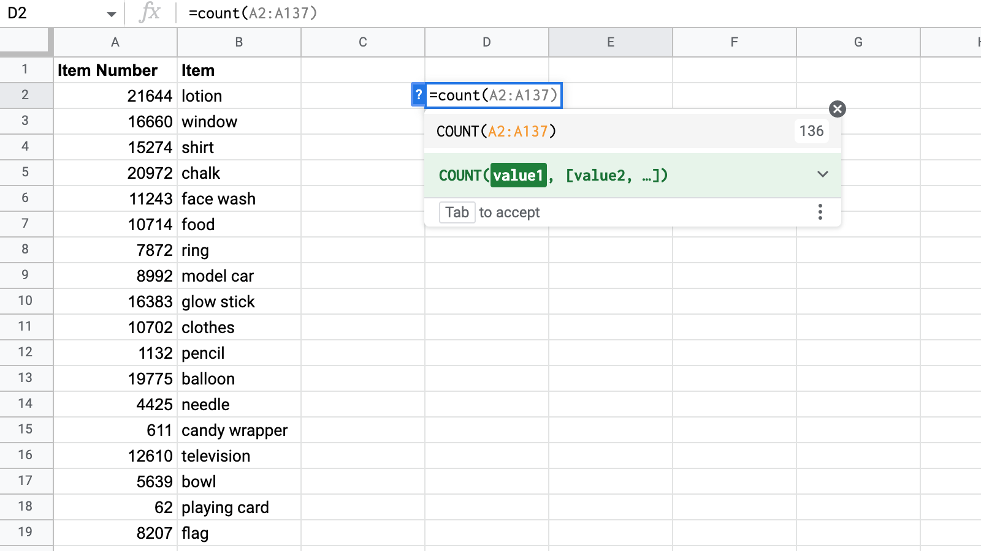Click the fx formula icon
981x551 pixels.
(x=149, y=13)
